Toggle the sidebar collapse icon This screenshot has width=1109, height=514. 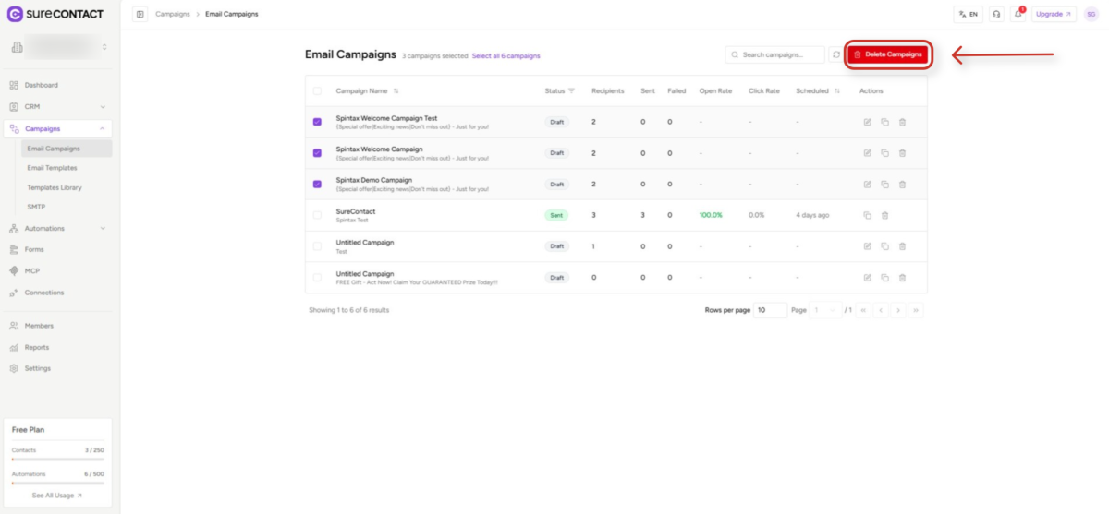tap(140, 14)
